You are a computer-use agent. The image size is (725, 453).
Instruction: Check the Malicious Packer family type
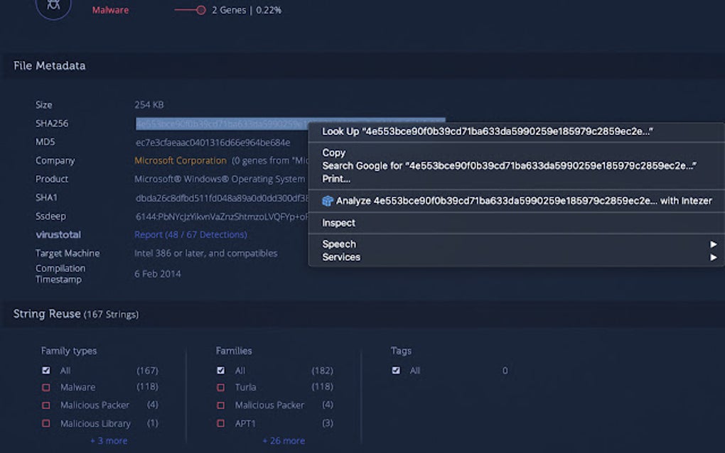(x=46, y=405)
